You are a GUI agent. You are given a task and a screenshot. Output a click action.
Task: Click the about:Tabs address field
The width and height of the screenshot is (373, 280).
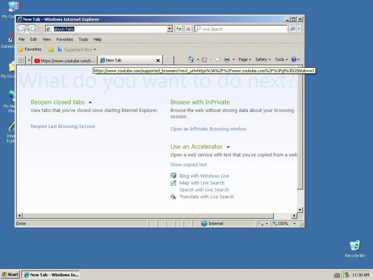point(106,29)
